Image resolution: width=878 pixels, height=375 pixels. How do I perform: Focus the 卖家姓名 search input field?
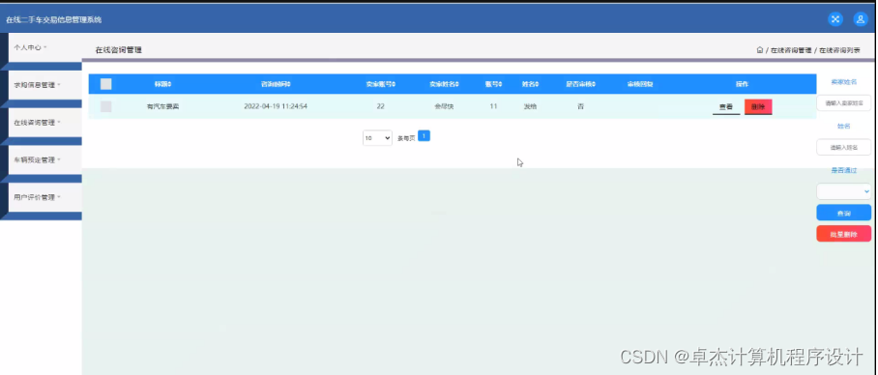tap(844, 103)
